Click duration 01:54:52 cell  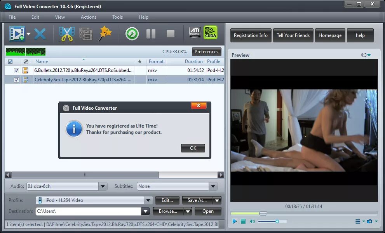click(195, 70)
